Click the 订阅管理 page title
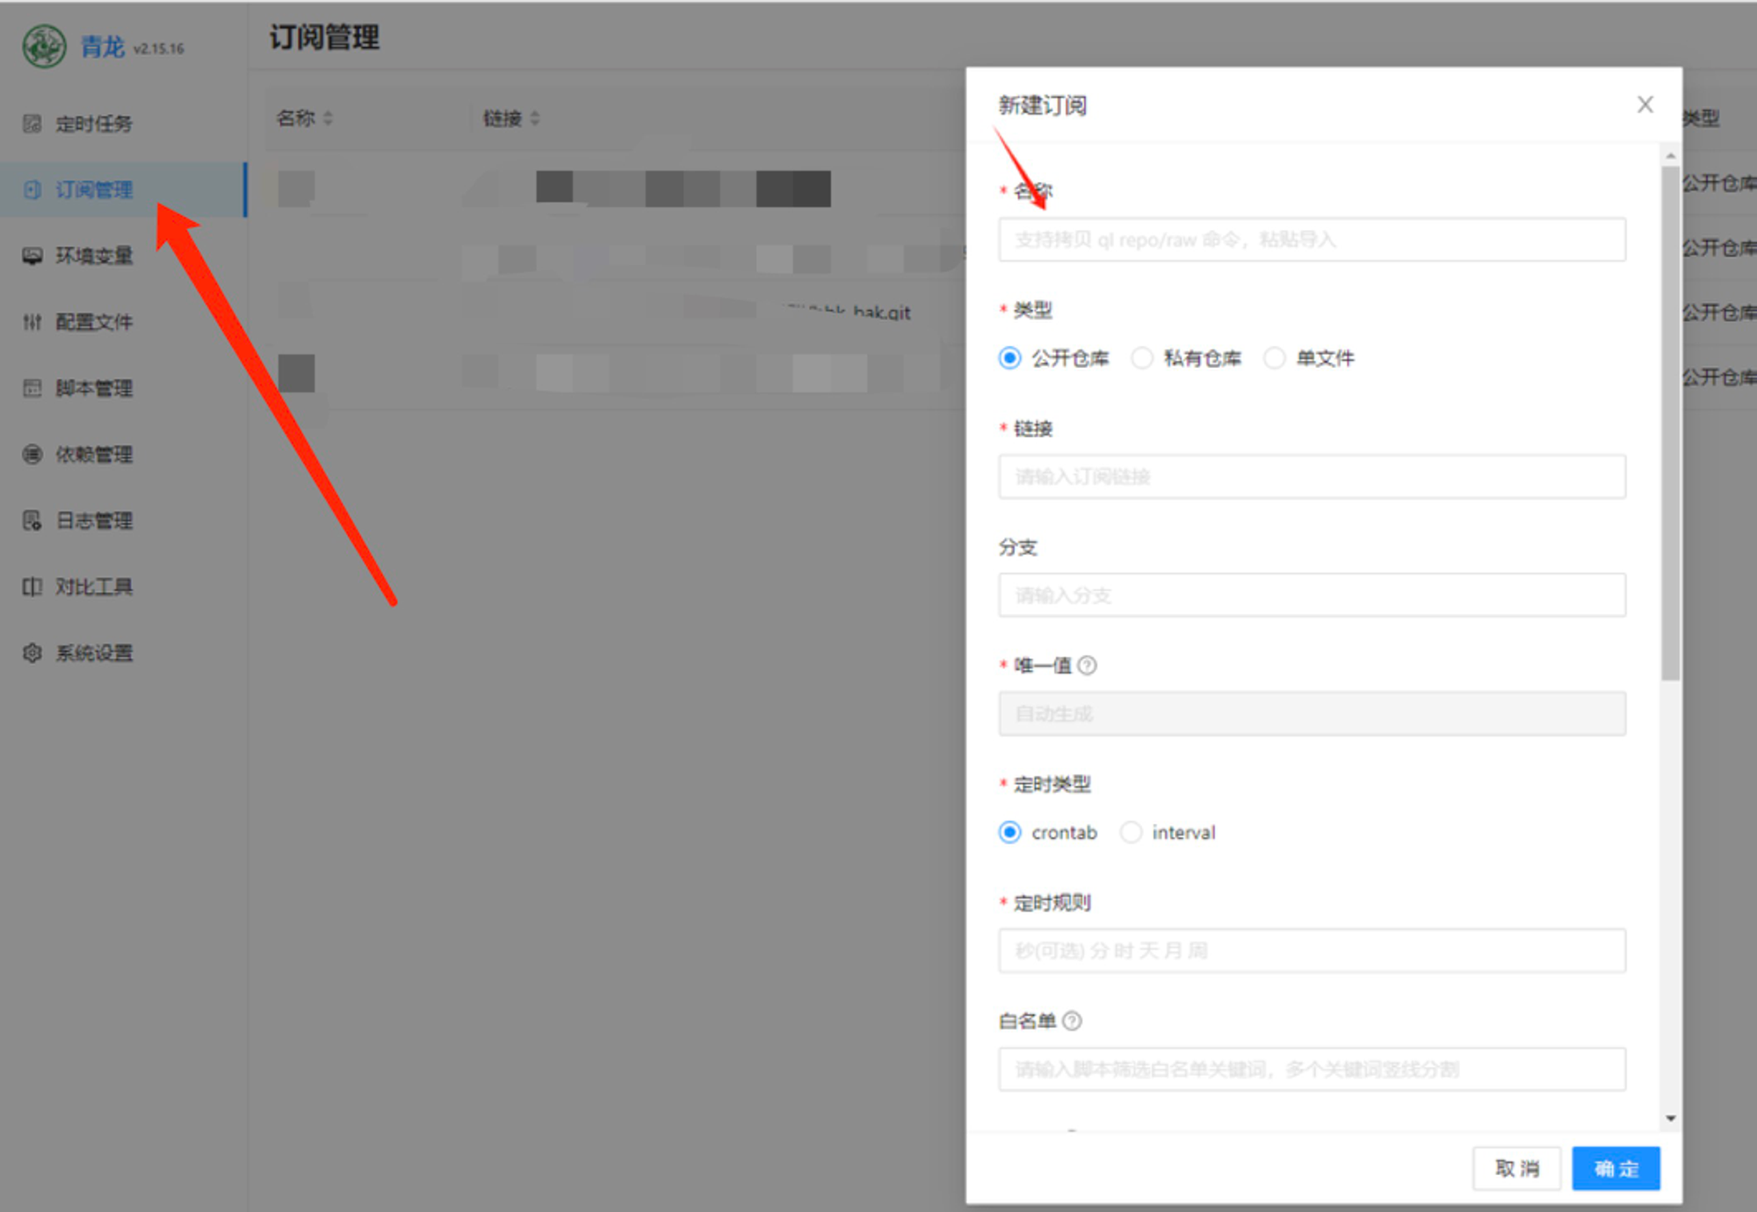The width and height of the screenshot is (1757, 1212). 324,38
